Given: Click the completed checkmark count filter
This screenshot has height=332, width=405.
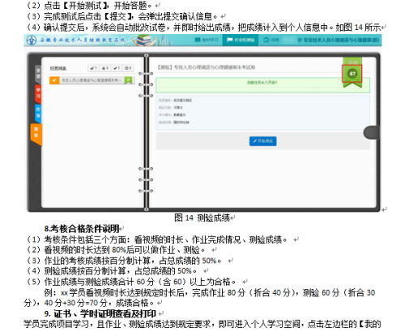Looking at the screenshot, I should click(x=117, y=68).
